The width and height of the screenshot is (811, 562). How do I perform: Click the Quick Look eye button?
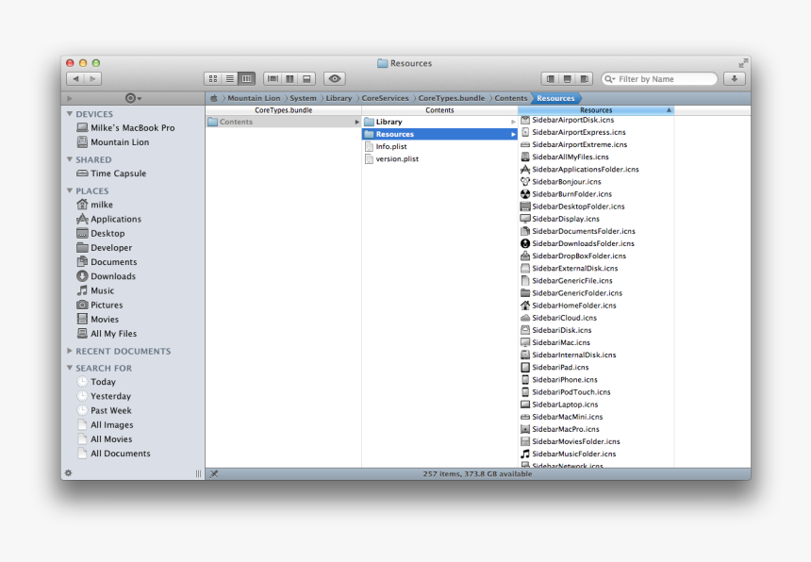coord(335,78)
